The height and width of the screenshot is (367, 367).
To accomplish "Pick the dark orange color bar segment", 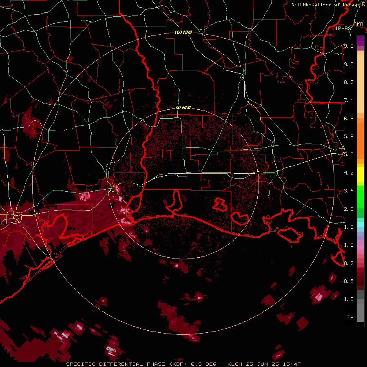I will 360,140.
